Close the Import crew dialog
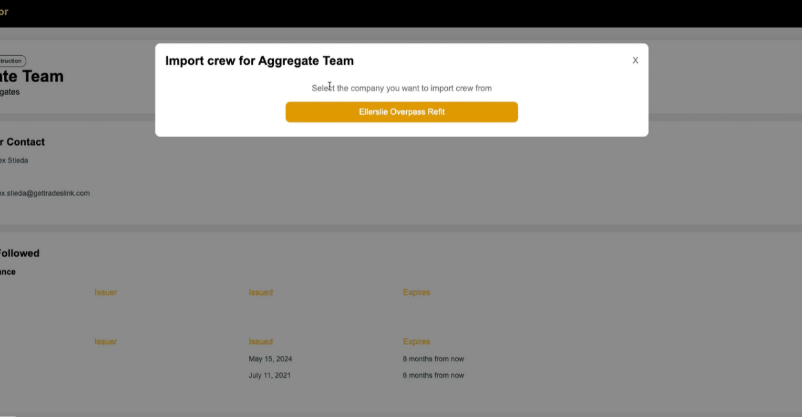The image size is (802, 417). (635, 60)
